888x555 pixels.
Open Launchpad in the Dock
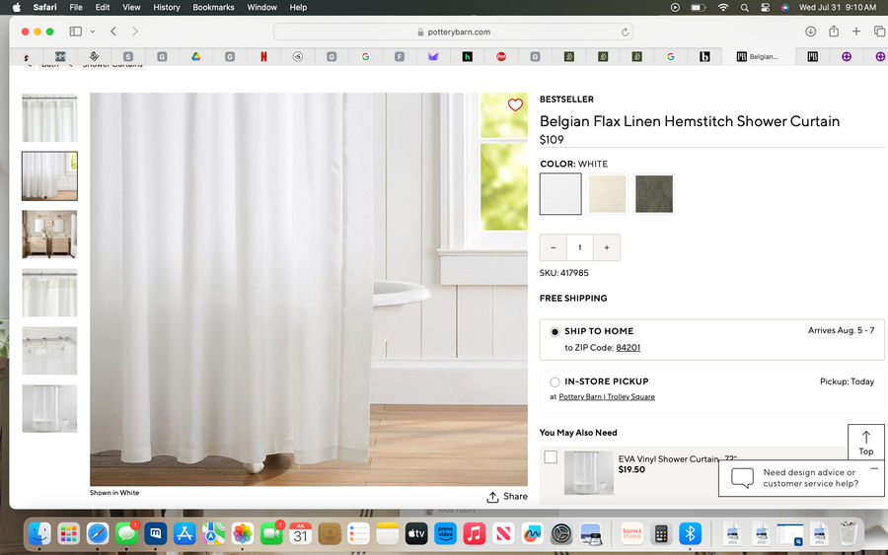coord(68,533)
